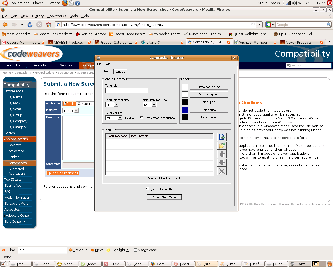Move the selected menu item down
This screenshot has height=267, width=333.
(x=222, y=162)
